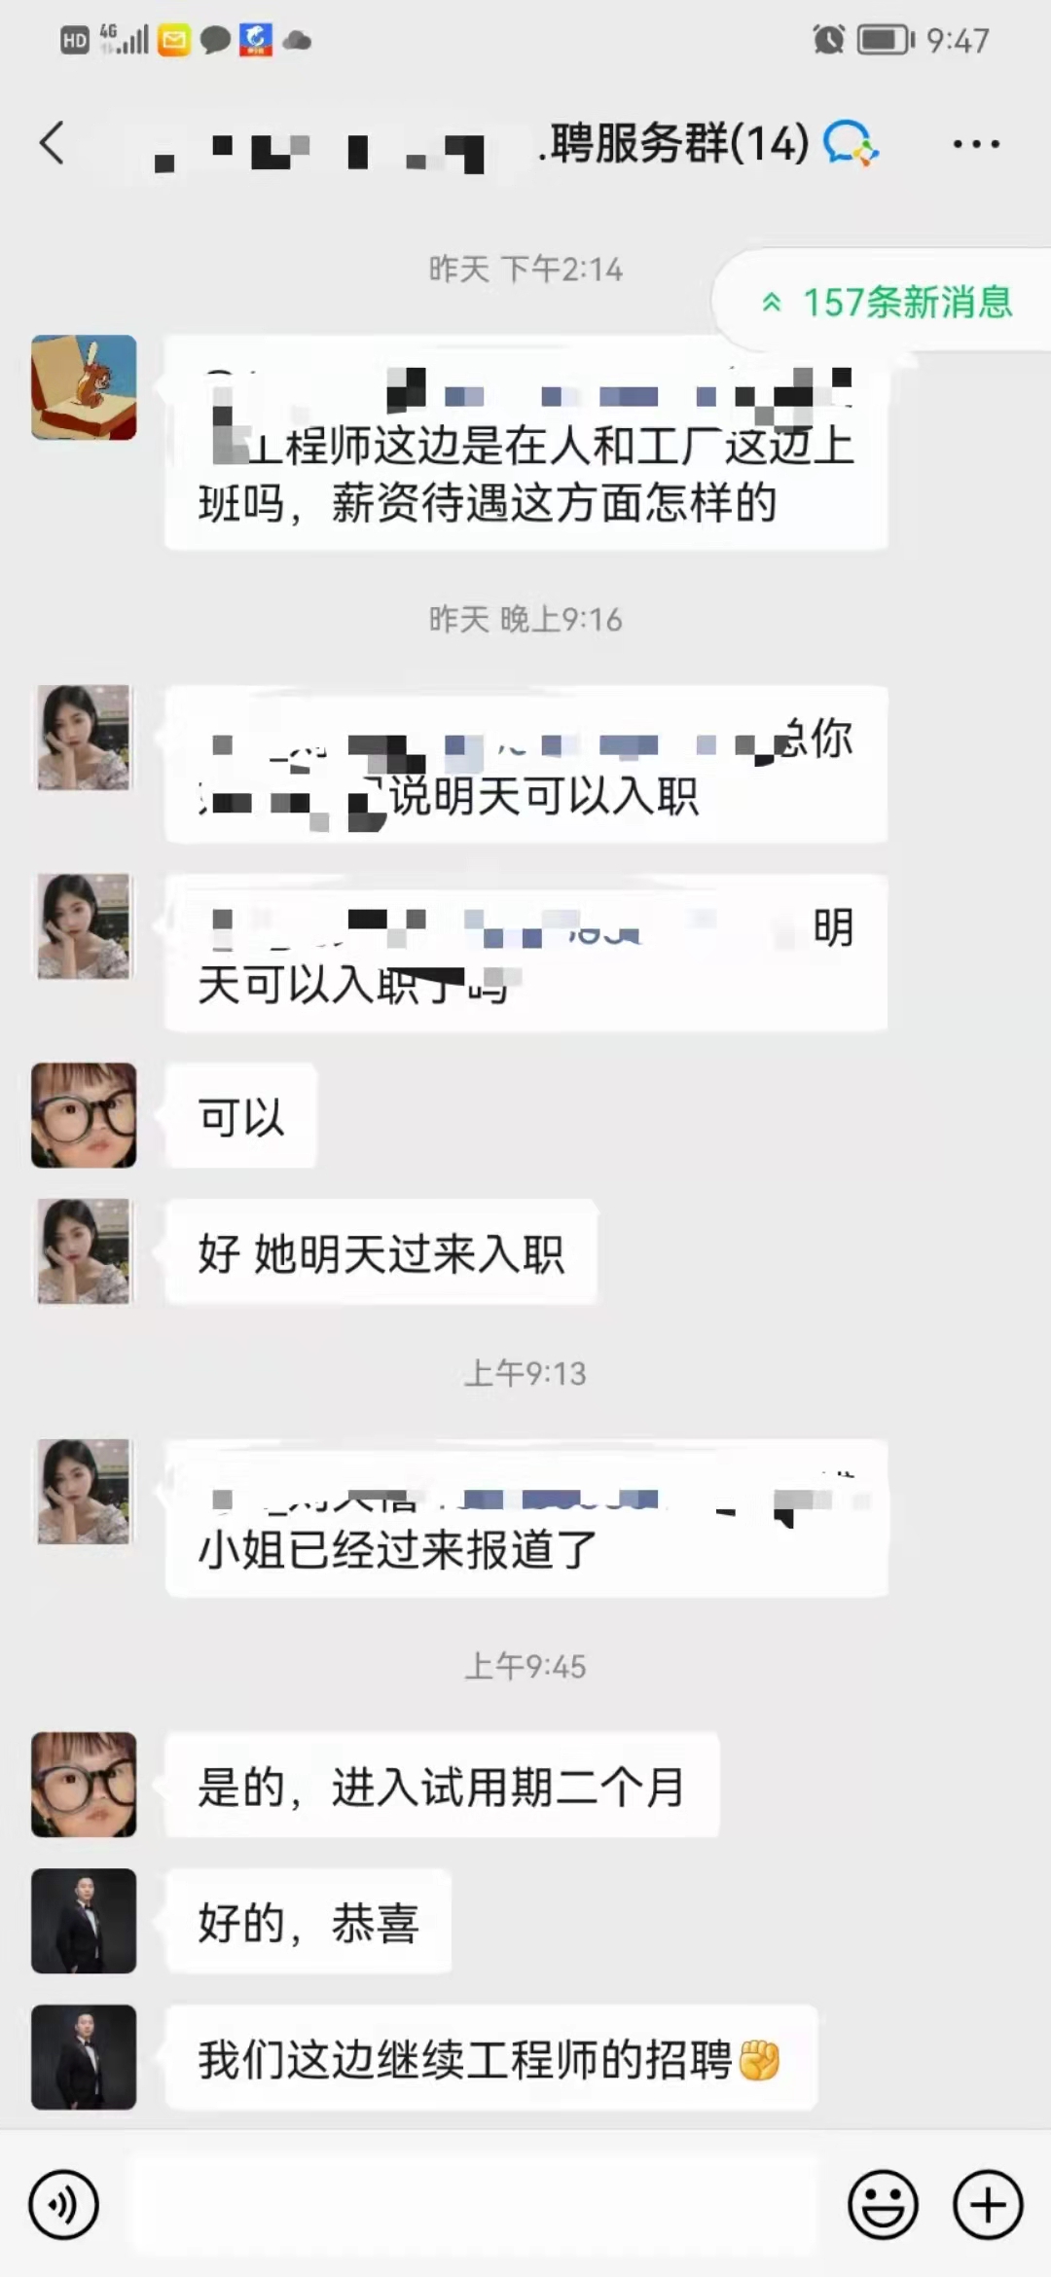Select the 好 她明天过来入职 message
Viewport: 1051px width, 2277px height.
click(x=381, y=1251)
